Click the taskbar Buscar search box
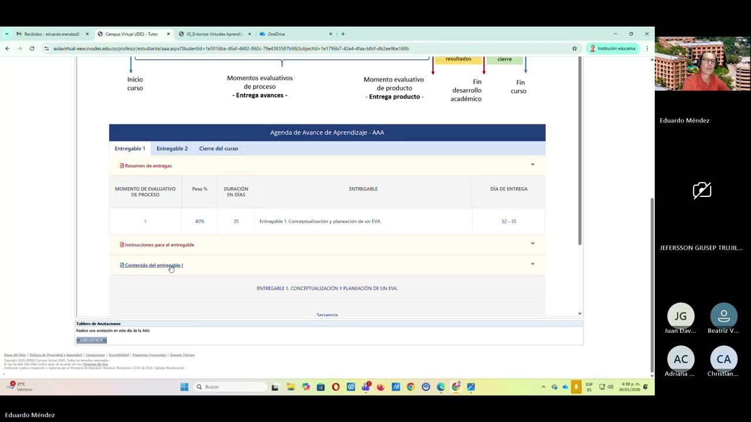 click(231, 387)
